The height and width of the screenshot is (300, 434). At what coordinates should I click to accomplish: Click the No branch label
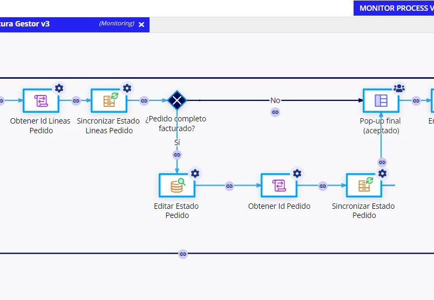pyautogui.click(x=275, y=100)
